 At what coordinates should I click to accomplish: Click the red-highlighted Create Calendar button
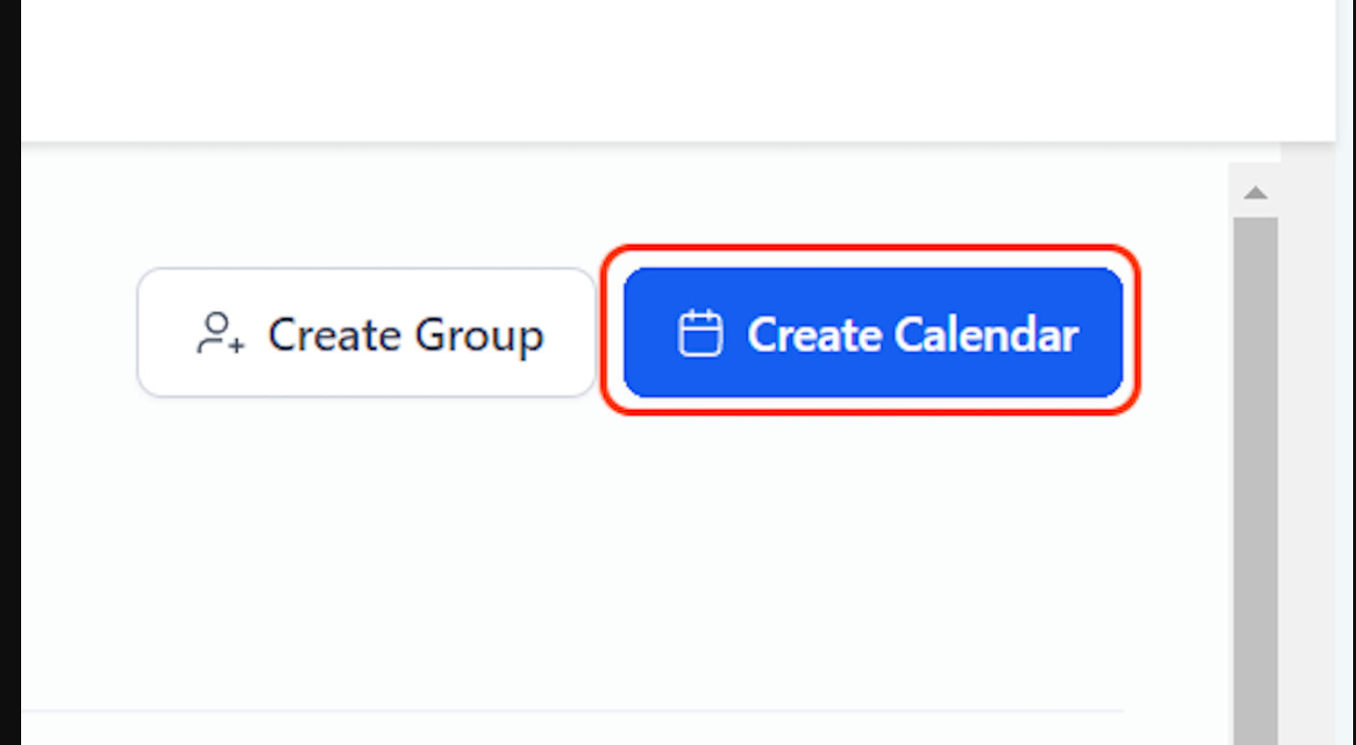coord(873,332)
